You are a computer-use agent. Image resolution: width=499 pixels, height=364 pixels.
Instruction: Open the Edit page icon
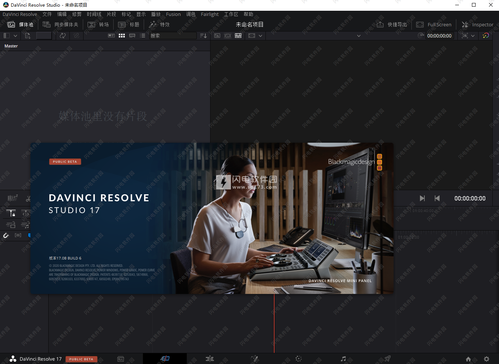(210, 358)
